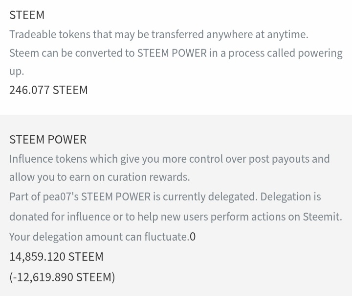Viewport: 352px width, 296px height.
Task: Click 'STEEM POWER' inside the Steem conversion sentence
Action: click(x=172, y=53)
